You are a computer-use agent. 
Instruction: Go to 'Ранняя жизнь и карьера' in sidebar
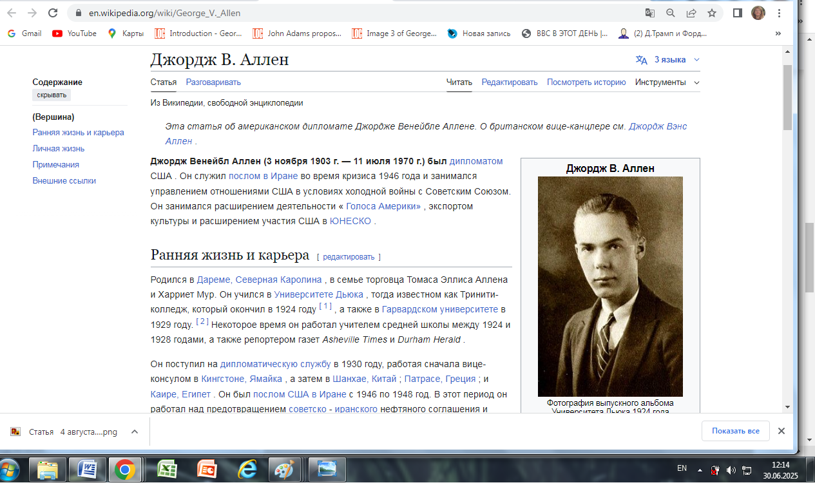click(x=78, y=133)
